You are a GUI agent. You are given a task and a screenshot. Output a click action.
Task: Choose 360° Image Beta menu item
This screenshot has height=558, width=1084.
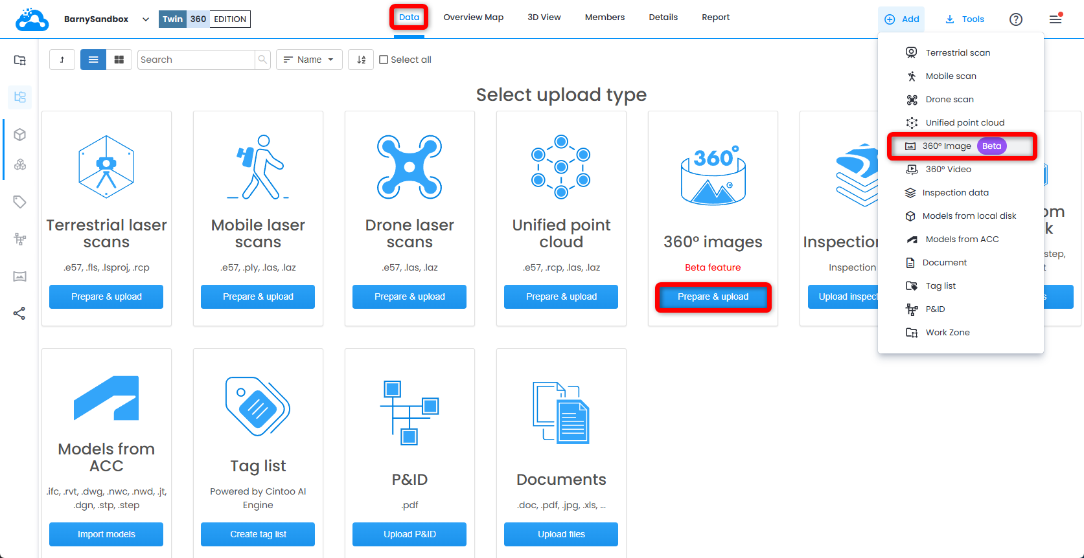pyautogui.click(x=962, y=146)
